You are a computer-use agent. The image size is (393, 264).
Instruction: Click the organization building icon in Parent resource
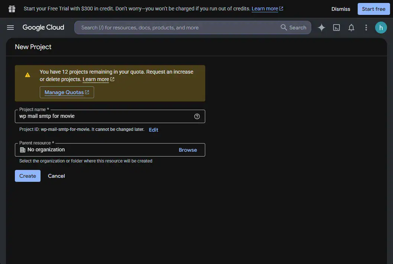point(23,150)
